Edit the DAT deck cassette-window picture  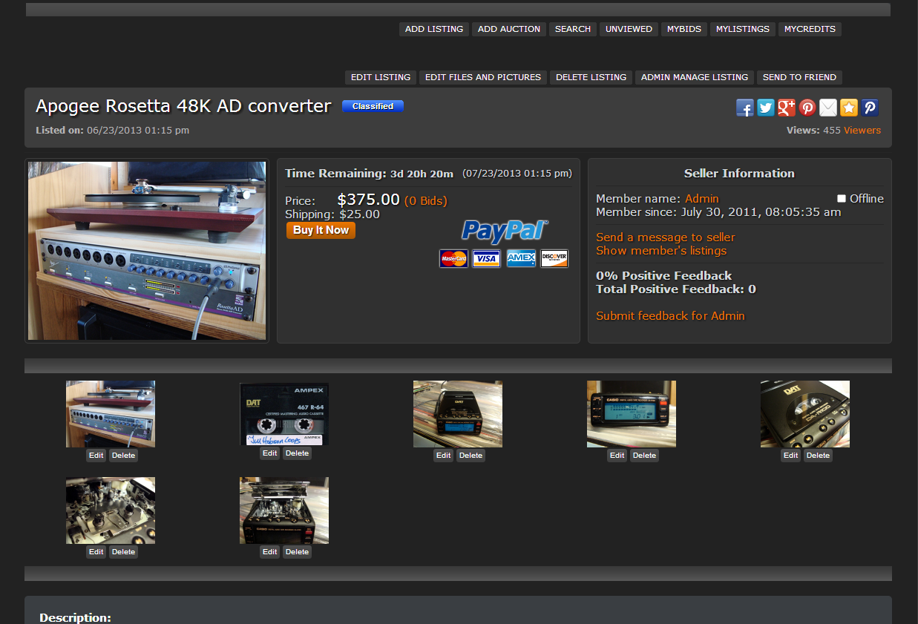click(x=791, y=456)
